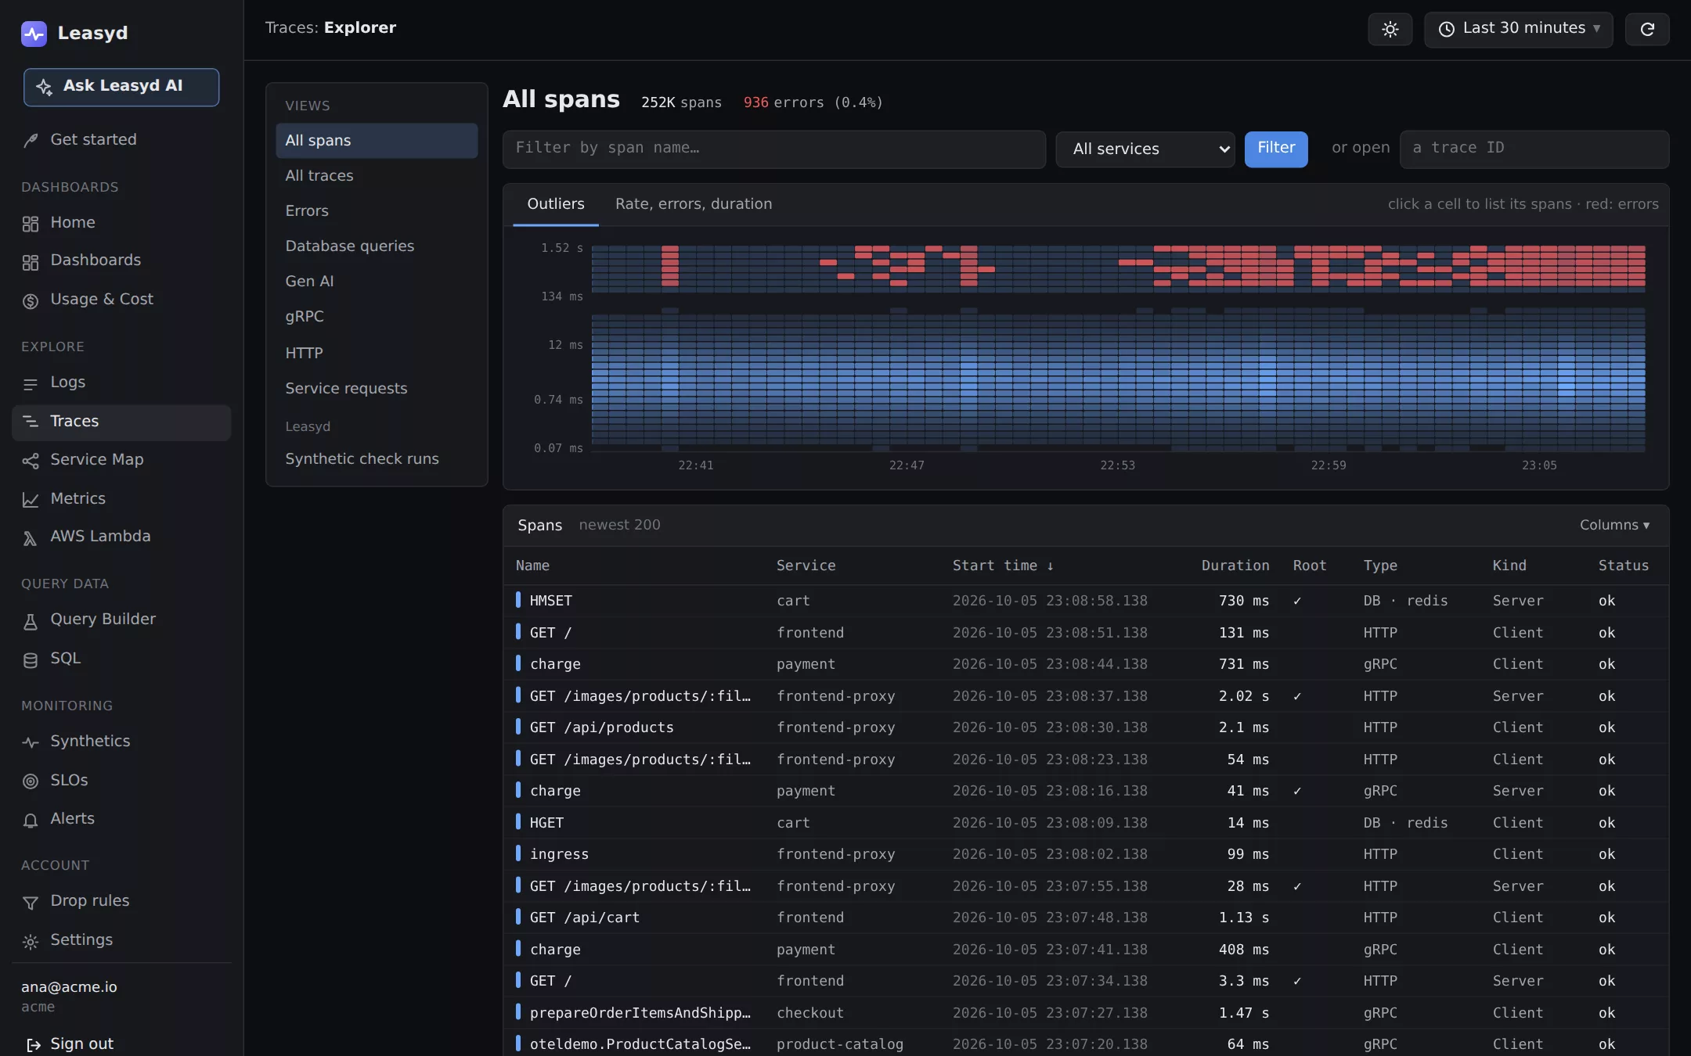Image resolution: width=1691 pixels, height=1056 pixels.
Task: Expand the Last 30 minutes time range
Action: coord(1518,30)
